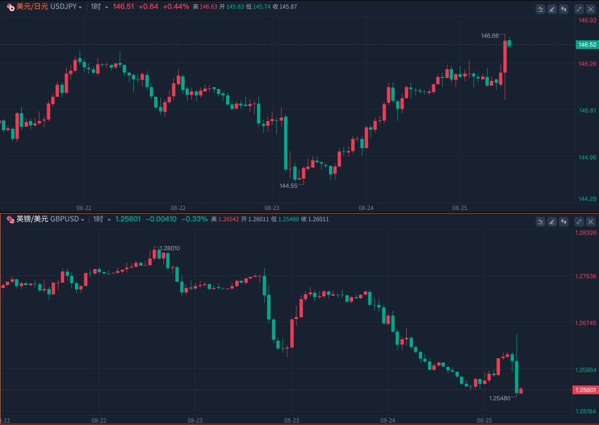Select drawing pencil tool on USDJPY chart
Viewport: 599px width, 425px height.
(552, 9)
